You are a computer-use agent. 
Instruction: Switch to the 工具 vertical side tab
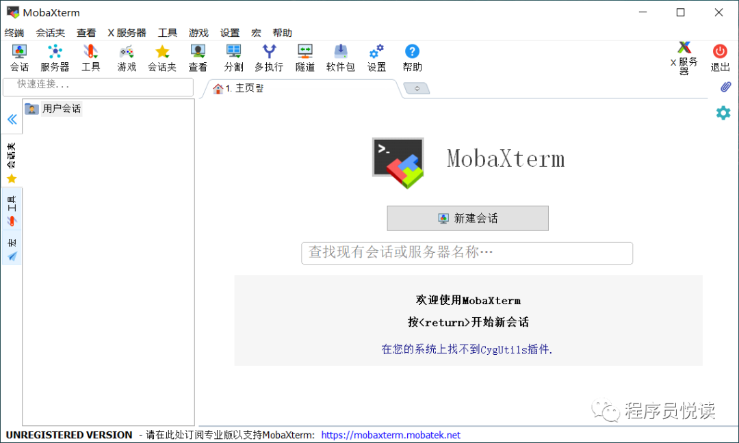pyautogui.click(x=12, y=209)
